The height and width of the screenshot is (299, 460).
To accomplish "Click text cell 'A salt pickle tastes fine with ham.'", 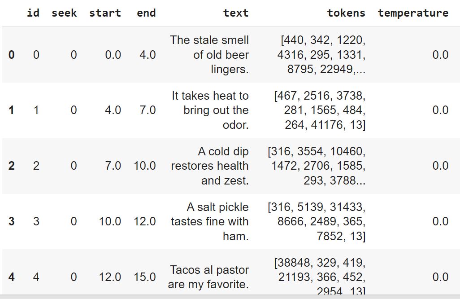I will tap(210, 221).
